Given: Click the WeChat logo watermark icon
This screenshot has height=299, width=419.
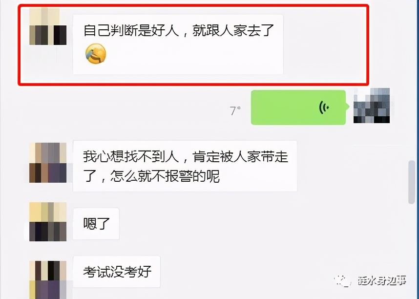Looking at the screenshot, I should pos(342,281).
